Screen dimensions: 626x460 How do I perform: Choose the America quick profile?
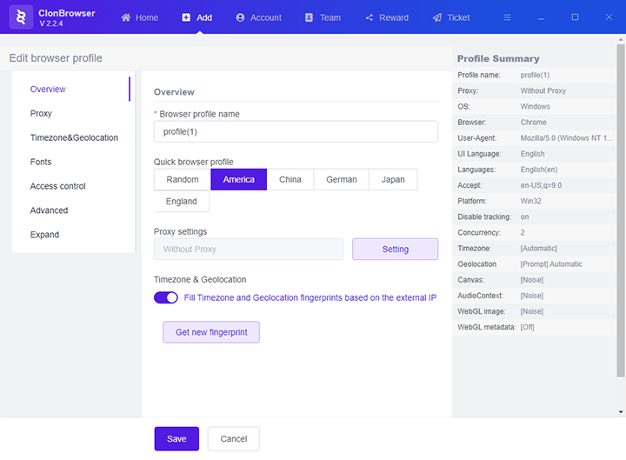click(x=239, y=180)
